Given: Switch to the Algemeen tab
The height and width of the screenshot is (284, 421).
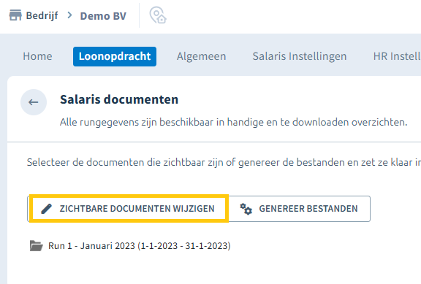Looking at the screenshot, I should pos(202,56).
